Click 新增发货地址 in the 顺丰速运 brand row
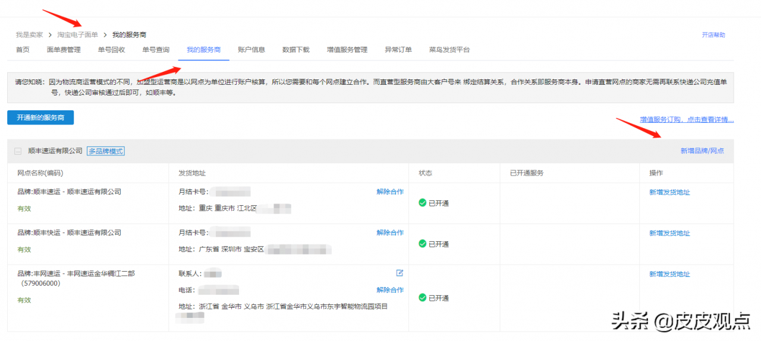The height and width of the screenshot is (341, 761). (x=669, y=192)
